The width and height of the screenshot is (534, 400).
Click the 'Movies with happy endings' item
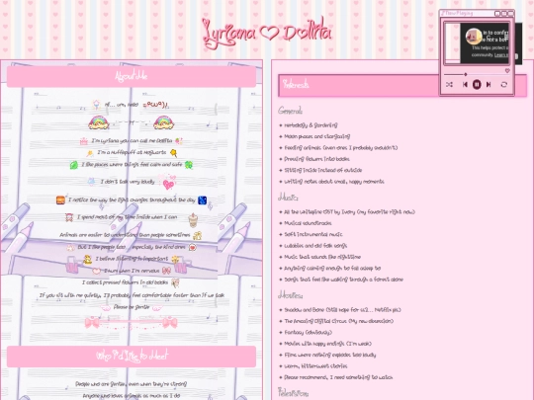click(327, 344)
